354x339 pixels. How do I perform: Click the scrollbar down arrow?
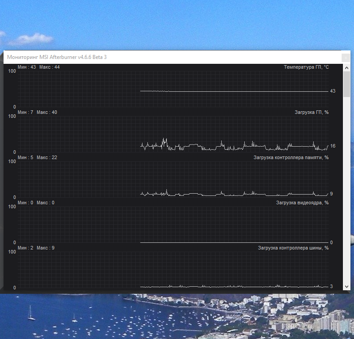pyautogui.click(x=346, y=287)
